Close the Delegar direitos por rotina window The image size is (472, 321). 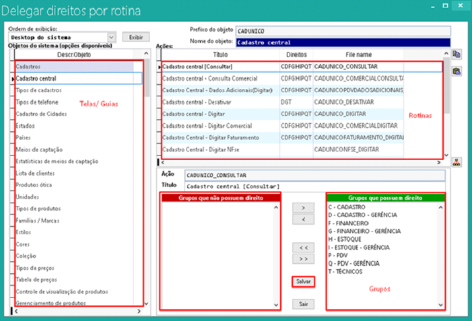458,9
